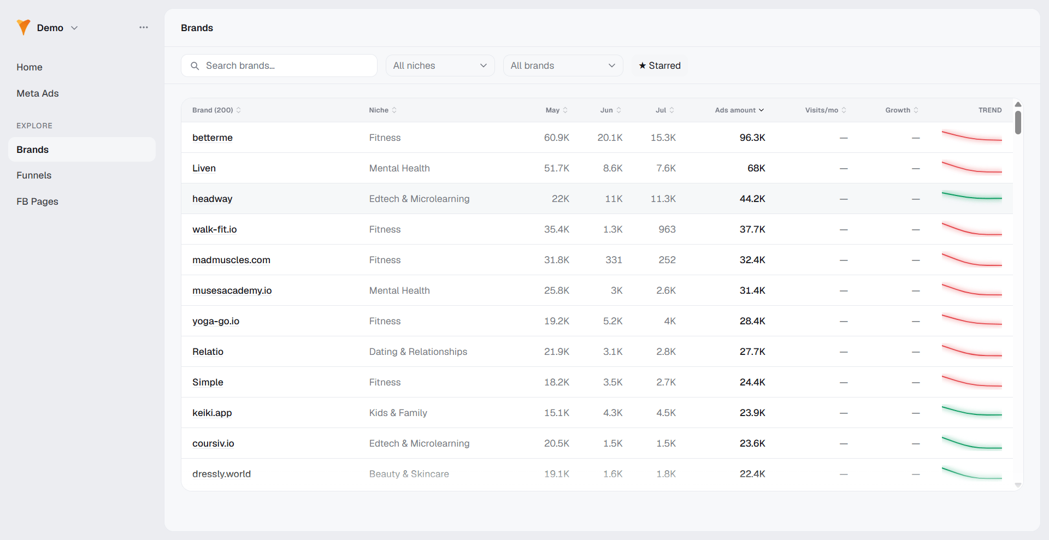Screen dimensions: 1049x540
Task: Expand the All brands dropdown
Action: pos(563,66)
